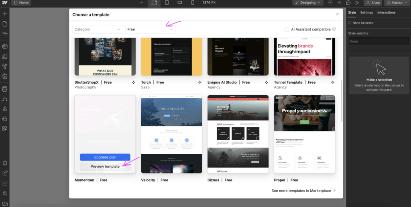This screenshot has height=207, width=411.
Task: Switch to the Interactions tab
Action: 387,12
